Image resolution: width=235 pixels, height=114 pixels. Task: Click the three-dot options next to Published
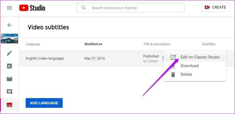[163, 58]
